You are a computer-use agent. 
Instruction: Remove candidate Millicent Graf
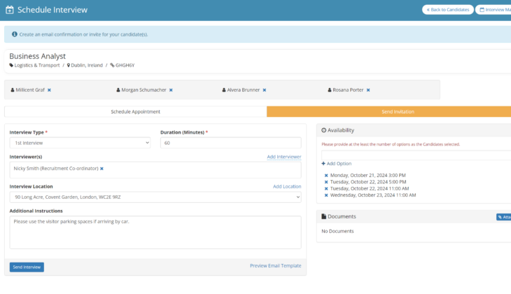[x=49, y=90]
